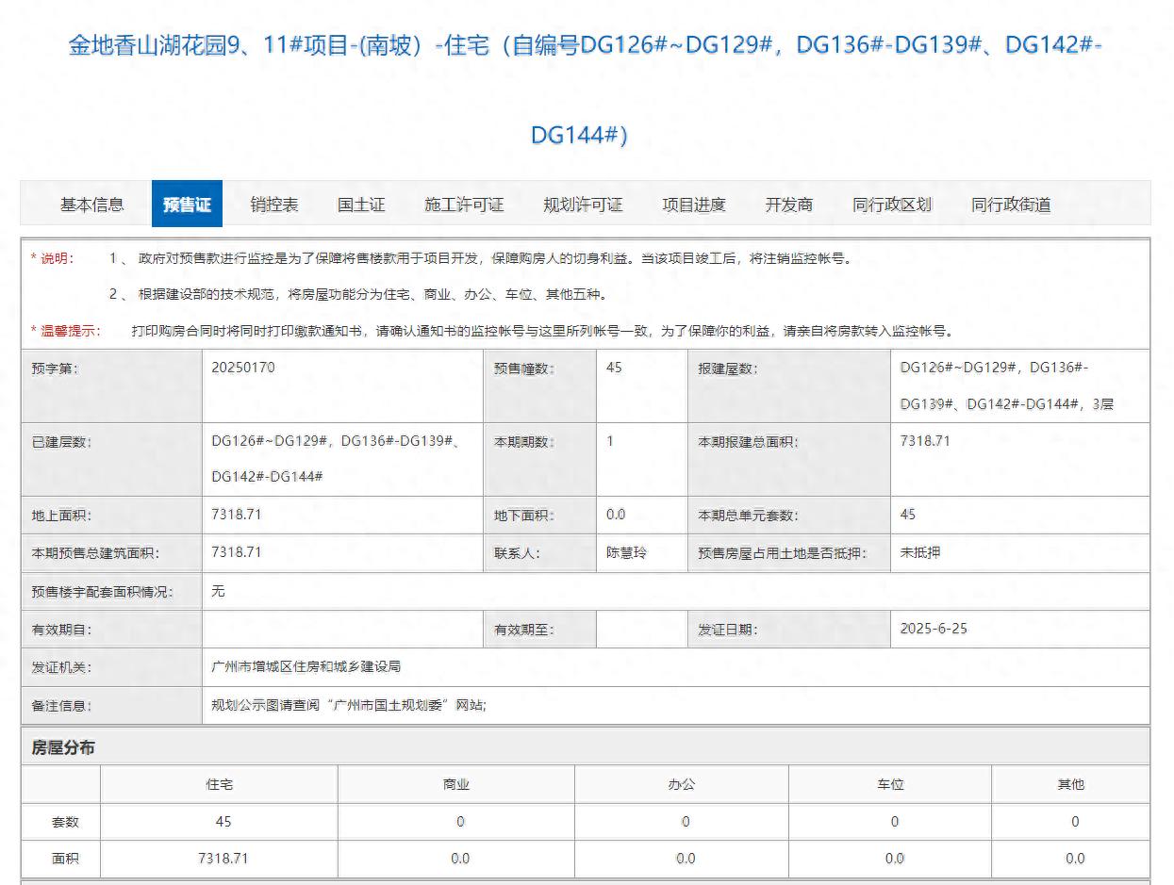
Task: Select the 预字第 value 20250170
Action: click(x=243, y=368)
